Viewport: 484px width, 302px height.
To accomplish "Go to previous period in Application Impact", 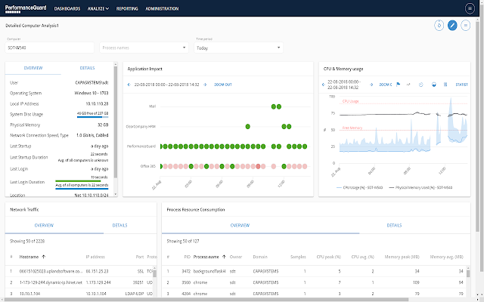I will click(x=129, y=85).
